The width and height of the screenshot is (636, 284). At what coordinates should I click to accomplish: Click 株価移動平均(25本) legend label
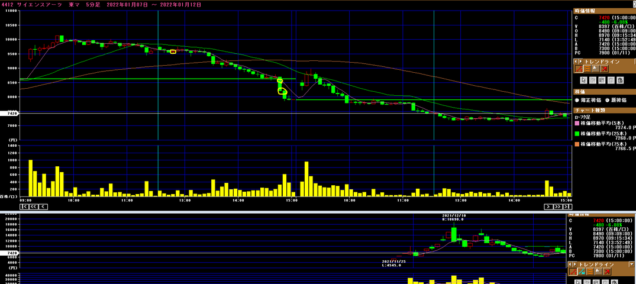603,134
